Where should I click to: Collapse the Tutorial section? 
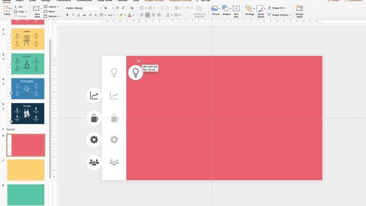pos(3,129)
